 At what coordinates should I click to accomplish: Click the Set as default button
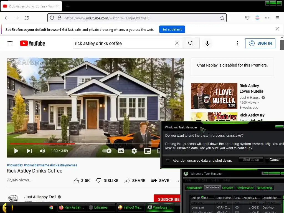[172, 29]
